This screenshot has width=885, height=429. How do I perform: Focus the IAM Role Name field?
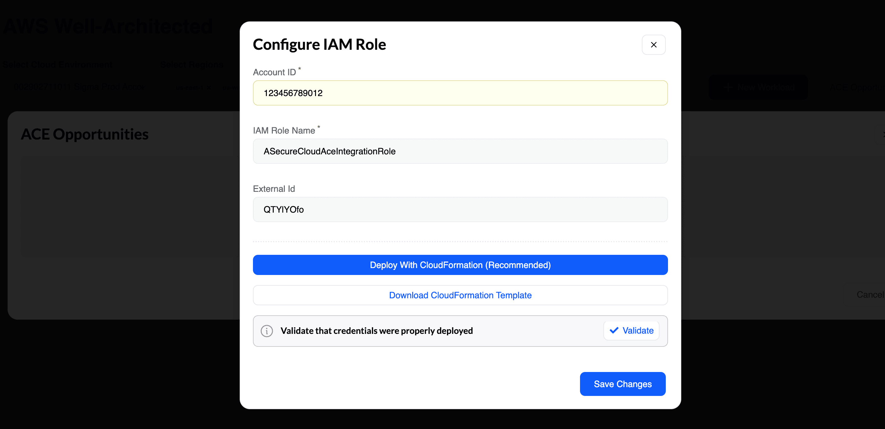click(x=460, y=152)
